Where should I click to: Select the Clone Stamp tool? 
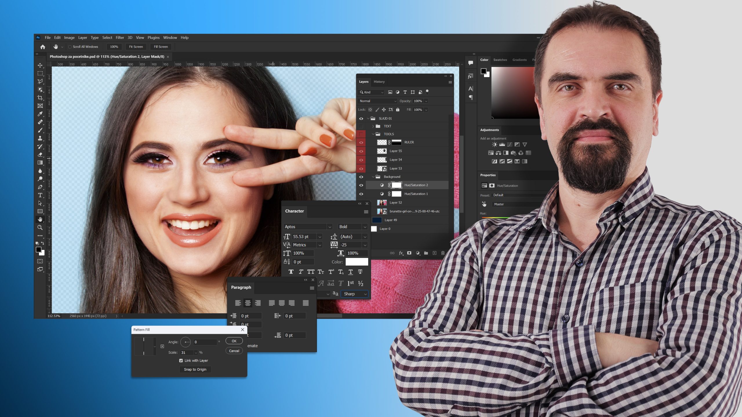40,138
